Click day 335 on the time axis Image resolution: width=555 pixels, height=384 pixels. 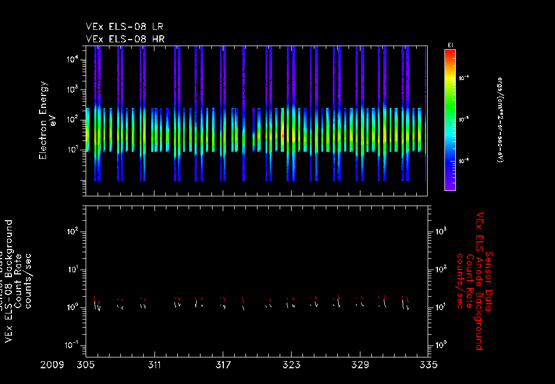click(428, 364)
